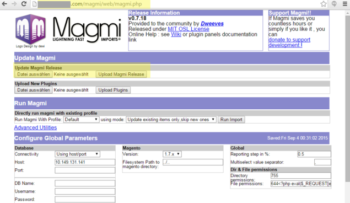Open the MIT OSL License link
Image resolution: width=350 pixels, height=203 pixels.
189,29
